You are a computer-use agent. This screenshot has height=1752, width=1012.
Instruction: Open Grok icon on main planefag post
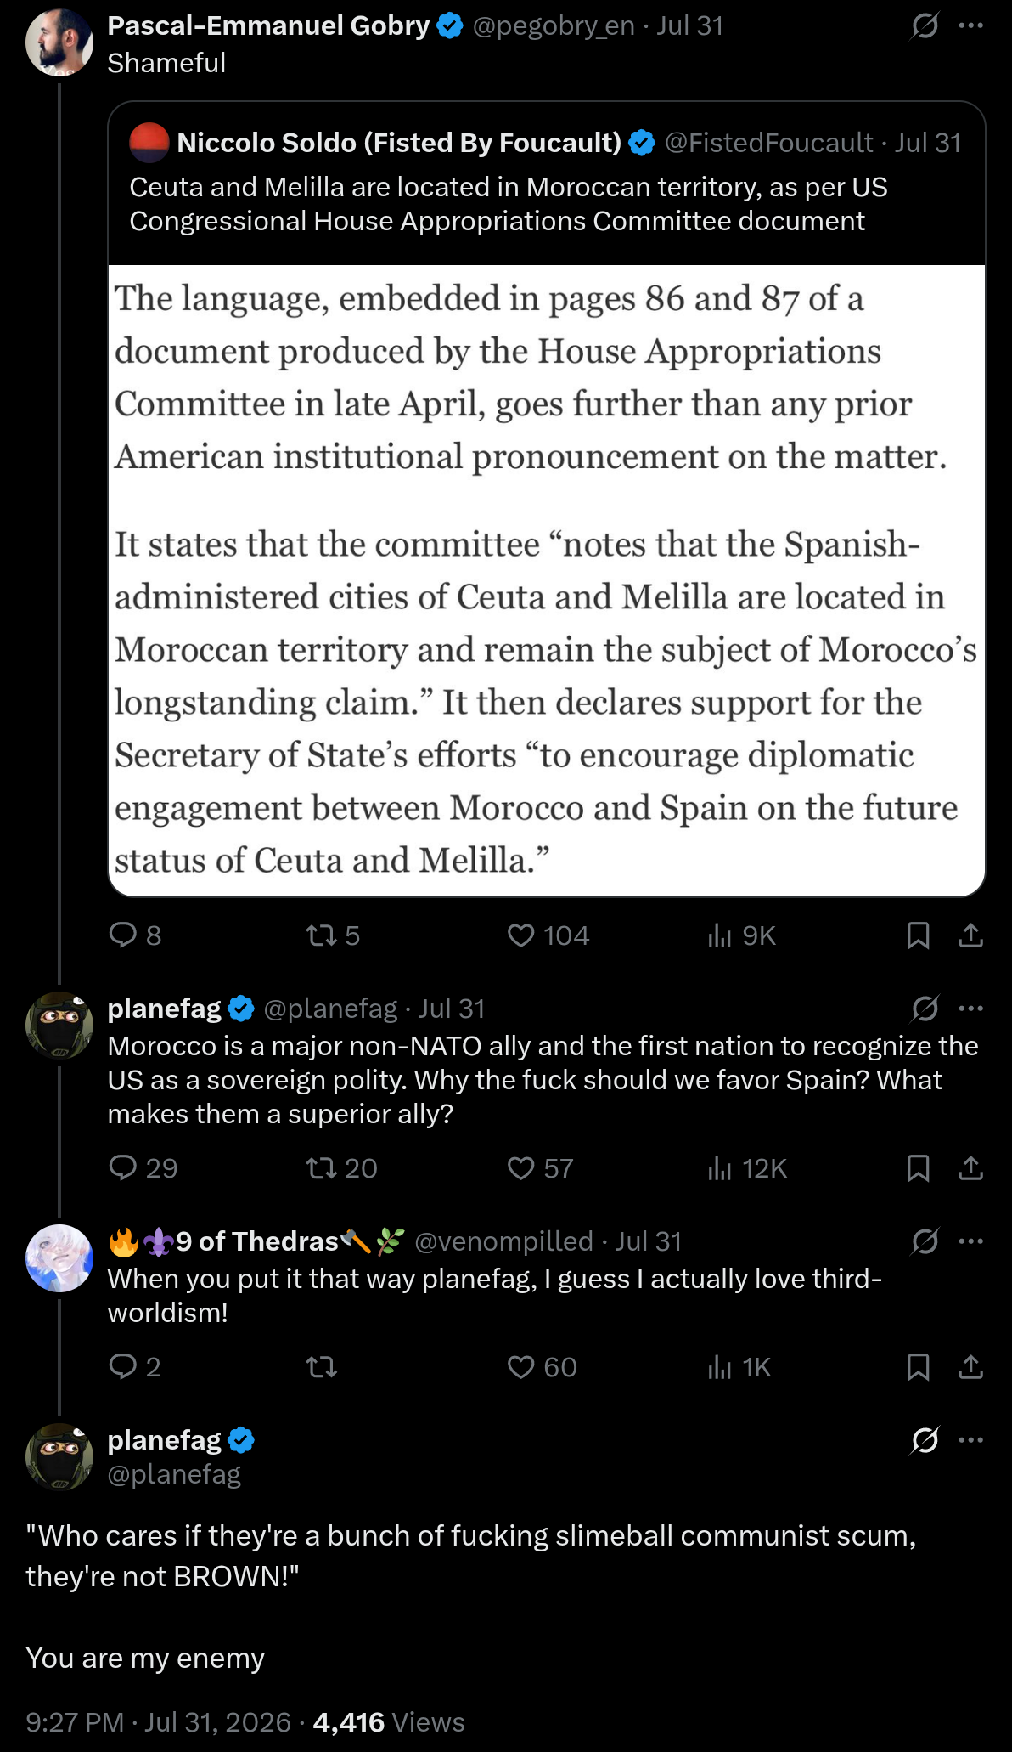tap(925, 1440)
